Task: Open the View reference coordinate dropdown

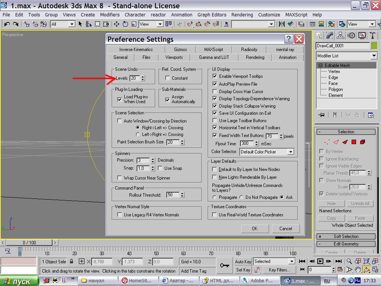Action: pyautogui.click(x=160, y=24)
